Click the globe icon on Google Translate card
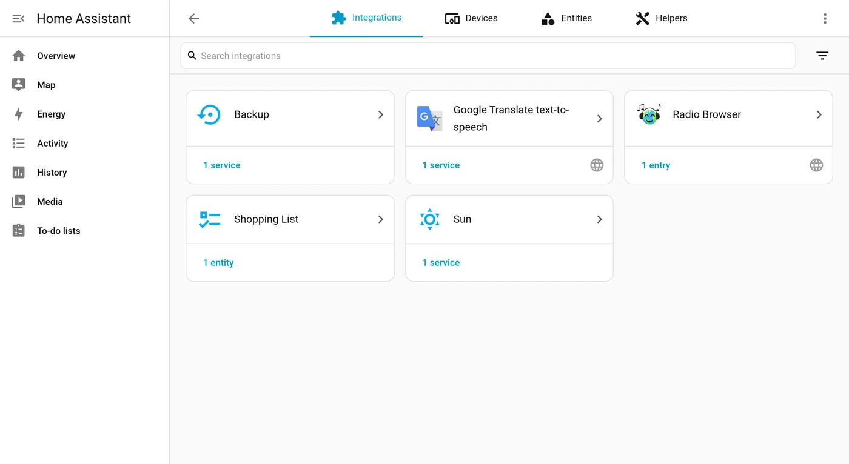Viewport: 849px width, 464px height. pyautogui.click(x=597, y=165)
